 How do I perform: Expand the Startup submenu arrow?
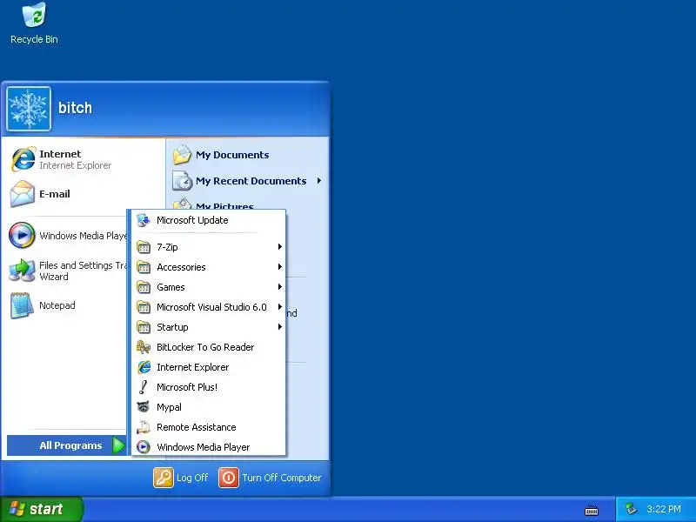(x=279, y=327)
